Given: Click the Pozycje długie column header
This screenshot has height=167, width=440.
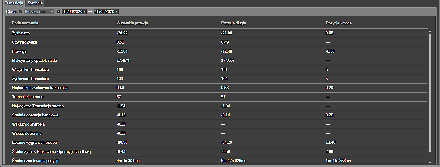Looking at the screenshot, I should coord(234,23).
